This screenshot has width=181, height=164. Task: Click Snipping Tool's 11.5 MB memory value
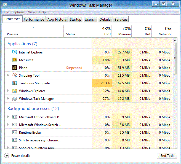click(124, 76)
